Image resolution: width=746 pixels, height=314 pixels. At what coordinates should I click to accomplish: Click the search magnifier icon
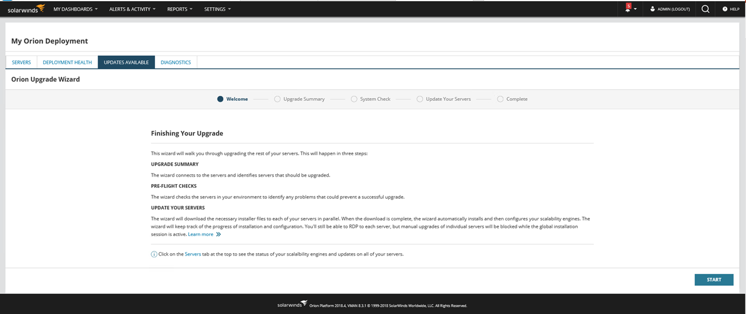tap(705, 9)
